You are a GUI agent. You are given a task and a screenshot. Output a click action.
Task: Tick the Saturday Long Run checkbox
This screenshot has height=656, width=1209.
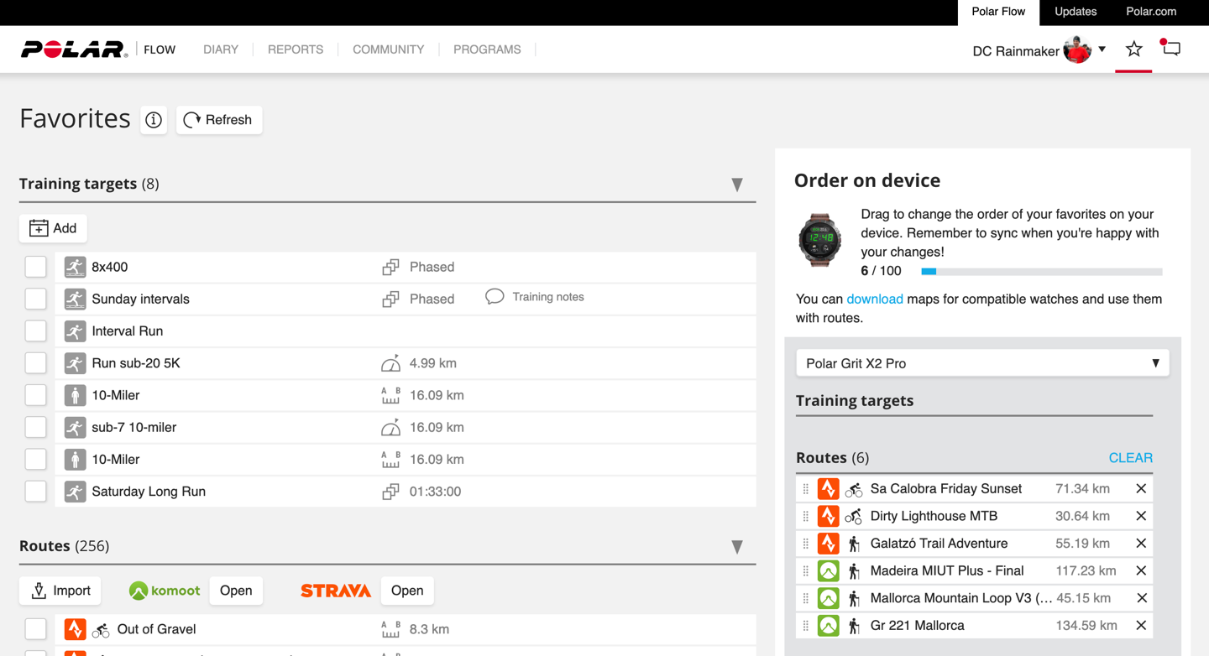35,492
